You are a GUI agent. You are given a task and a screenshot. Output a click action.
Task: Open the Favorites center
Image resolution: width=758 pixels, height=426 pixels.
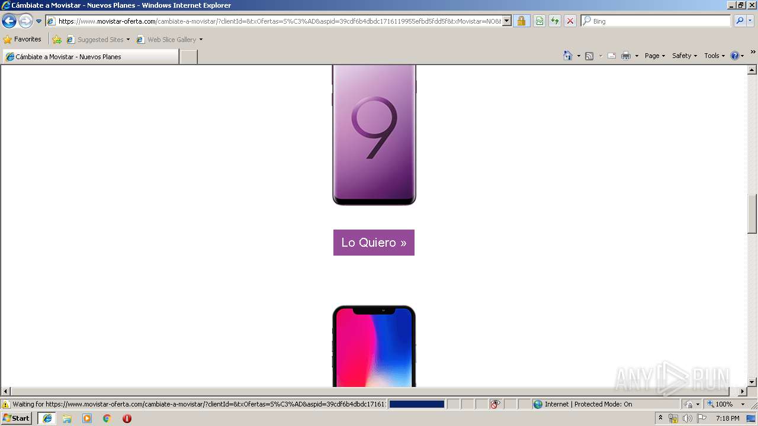pos(22,40)
